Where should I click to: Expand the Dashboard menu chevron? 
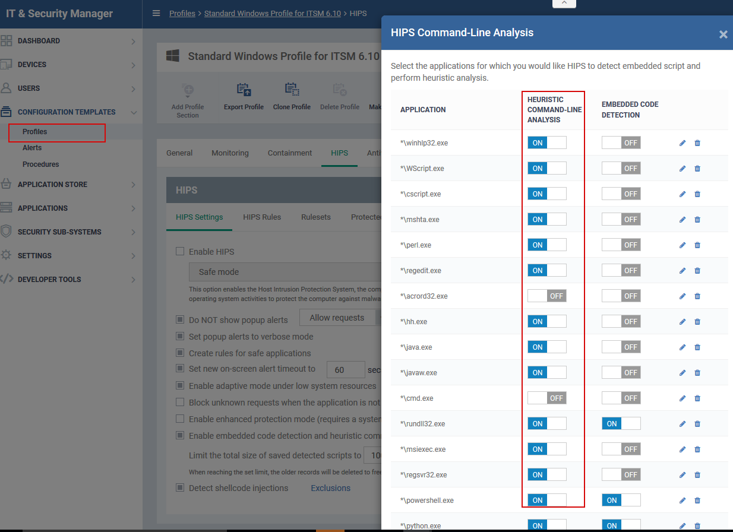click(x=133, y=41)
